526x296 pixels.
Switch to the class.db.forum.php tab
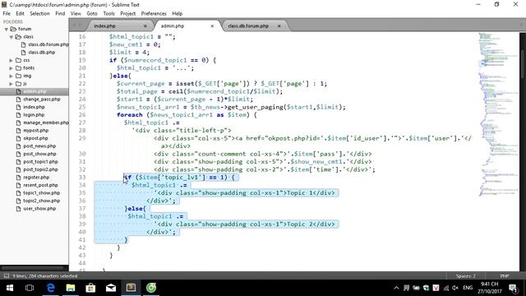[x=248, y=25]
